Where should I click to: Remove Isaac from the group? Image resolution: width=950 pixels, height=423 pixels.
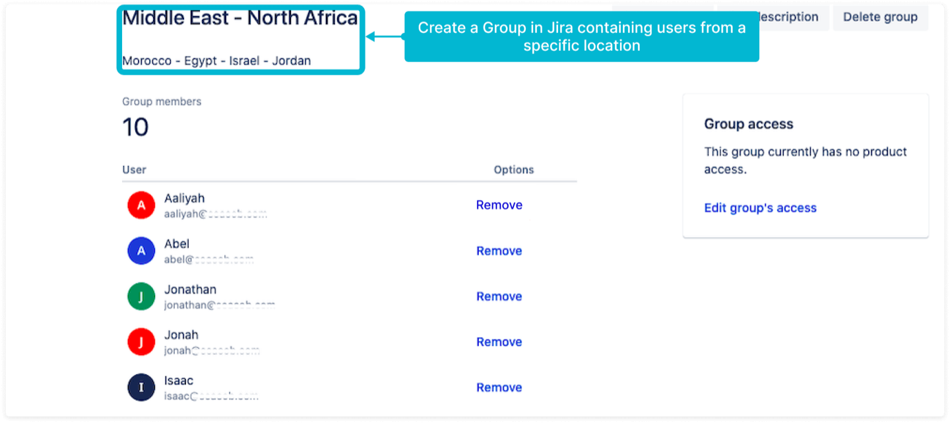499,387
